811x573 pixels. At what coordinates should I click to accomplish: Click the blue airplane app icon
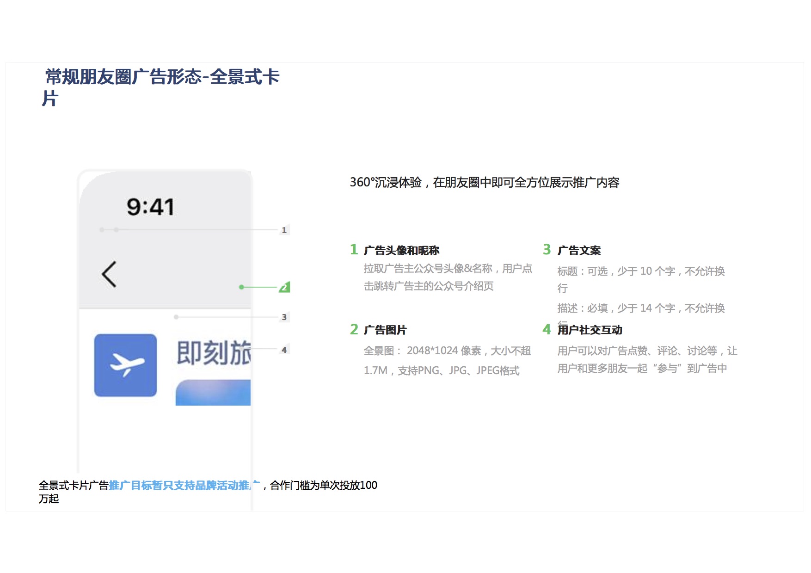coord(125,365)
